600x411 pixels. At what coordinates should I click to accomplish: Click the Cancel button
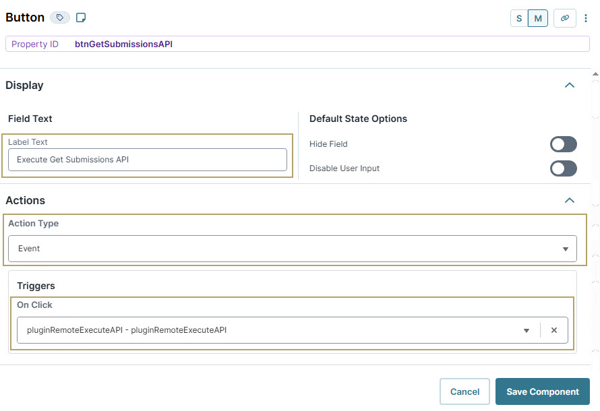coord(464,391)
